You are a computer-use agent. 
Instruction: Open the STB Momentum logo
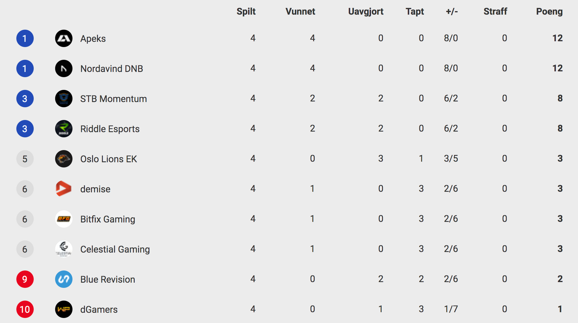(x=64, y=99)
